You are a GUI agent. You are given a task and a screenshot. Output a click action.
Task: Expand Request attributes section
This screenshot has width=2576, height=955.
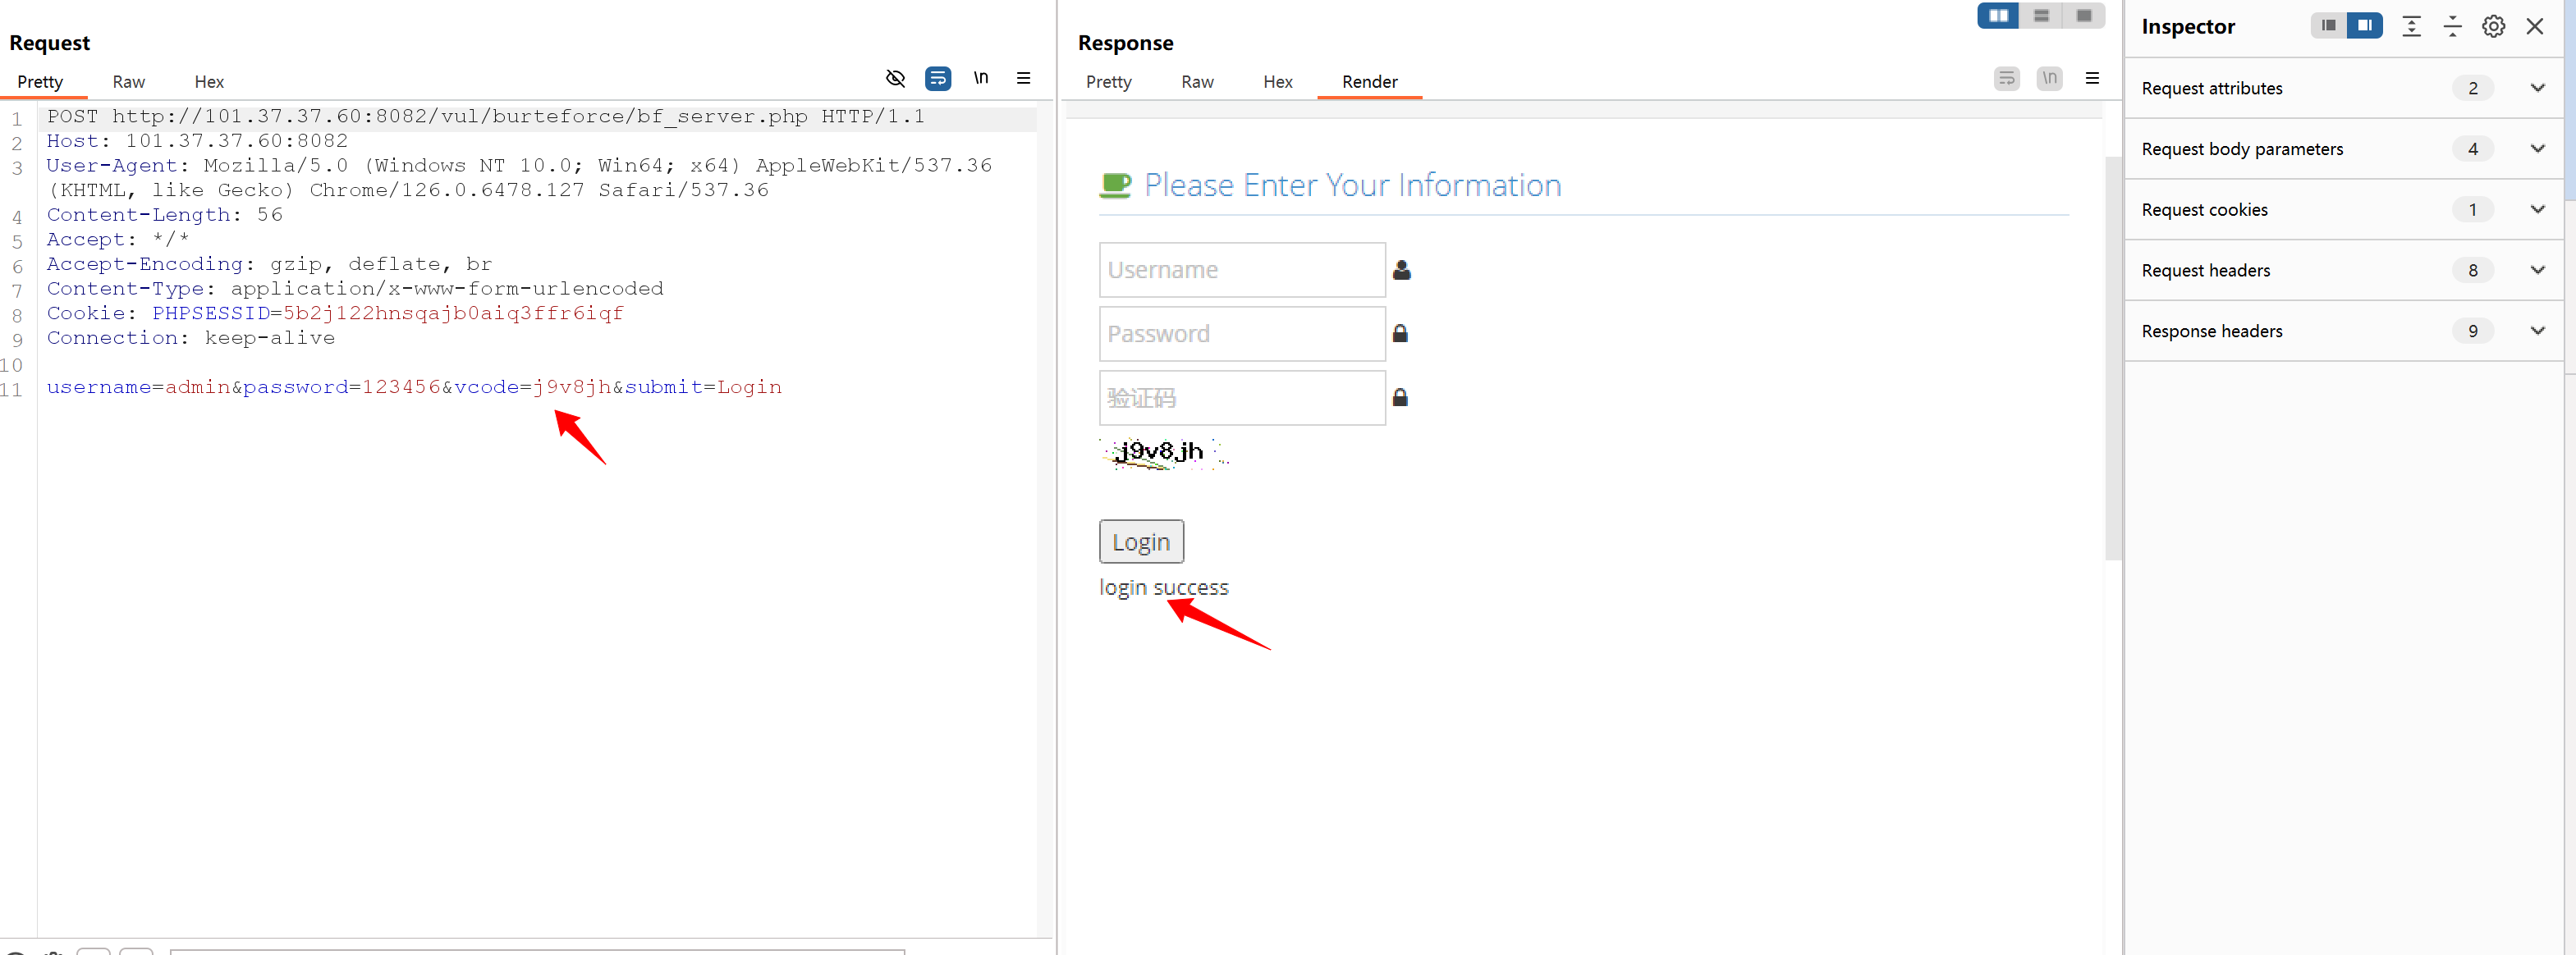pyautogui.click(x=2537, y=88)
